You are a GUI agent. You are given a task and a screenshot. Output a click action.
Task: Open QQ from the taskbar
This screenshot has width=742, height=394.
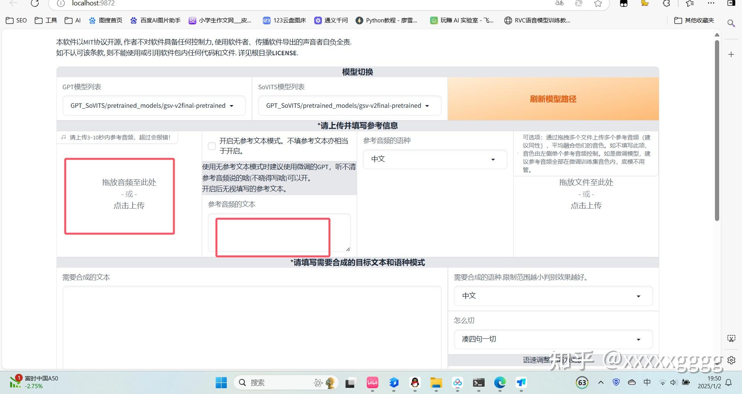point(415,383)
